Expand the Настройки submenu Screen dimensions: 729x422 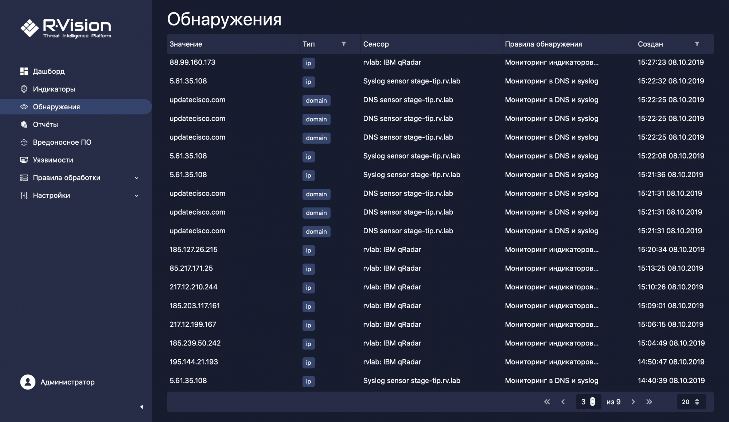[137, 196]
